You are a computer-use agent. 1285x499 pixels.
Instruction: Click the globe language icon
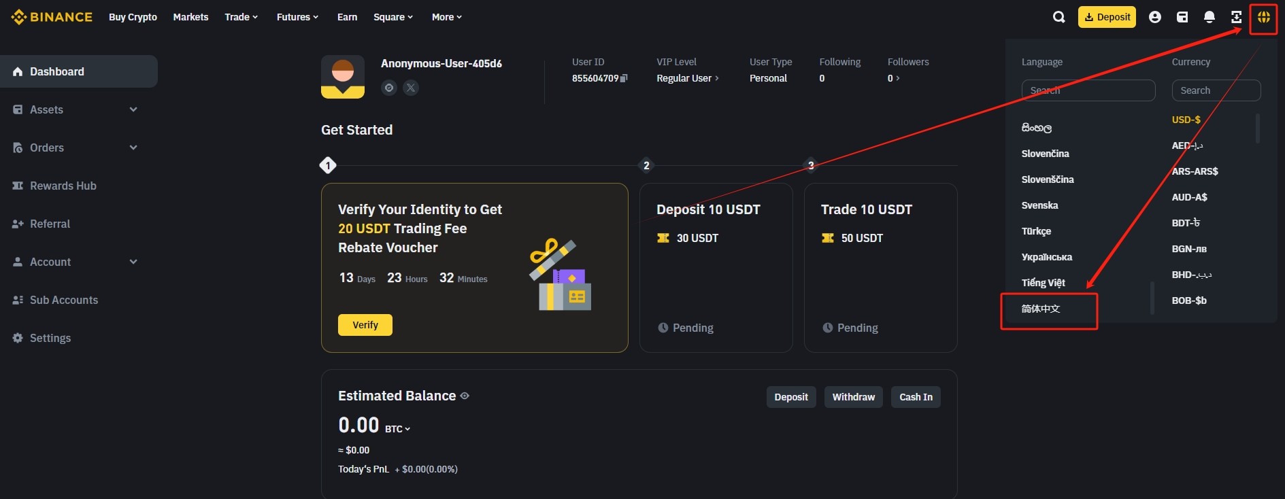[1263, 17]
